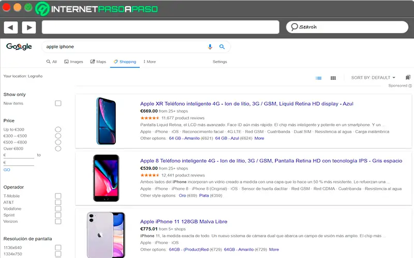Click the Apple 8 phone thumbnail image
Screen dimensions: 414x258
point(106,178)
